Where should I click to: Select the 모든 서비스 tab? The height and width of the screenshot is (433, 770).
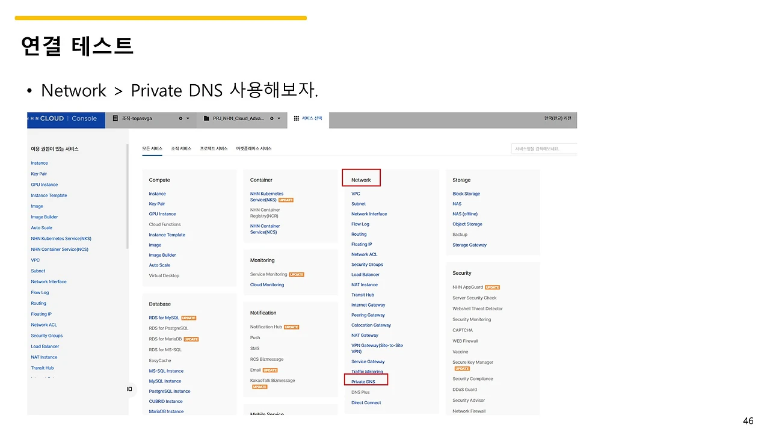152,149
